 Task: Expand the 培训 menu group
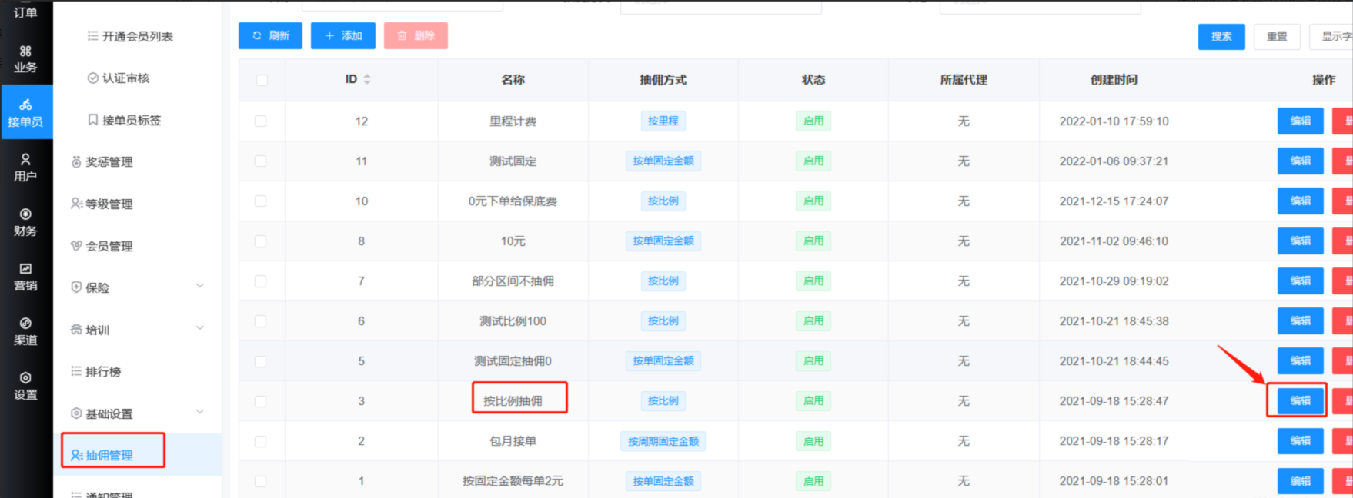pyautogui.click(x=199, y=329)
